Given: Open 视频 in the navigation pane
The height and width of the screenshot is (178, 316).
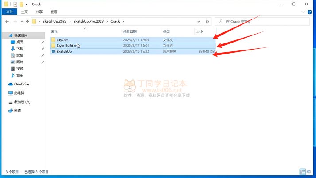Looking at the screenshot, I should (20, 69).
